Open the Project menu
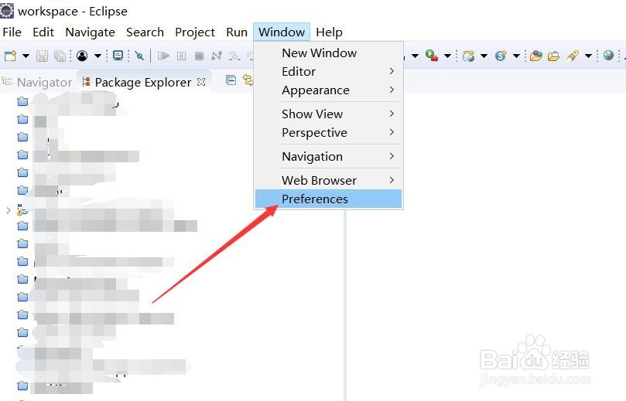 tap(195, 32)
